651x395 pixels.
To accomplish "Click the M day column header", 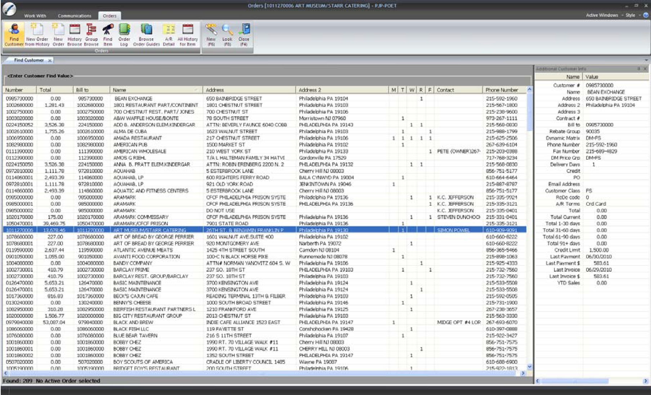I will pyautogui.click(x=394, y=90).
